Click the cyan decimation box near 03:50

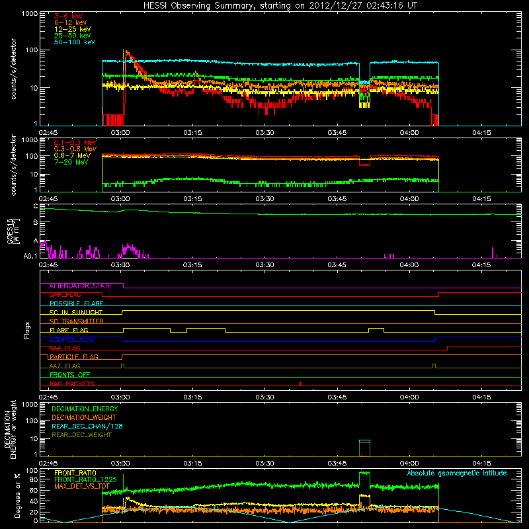click(365, 448)
